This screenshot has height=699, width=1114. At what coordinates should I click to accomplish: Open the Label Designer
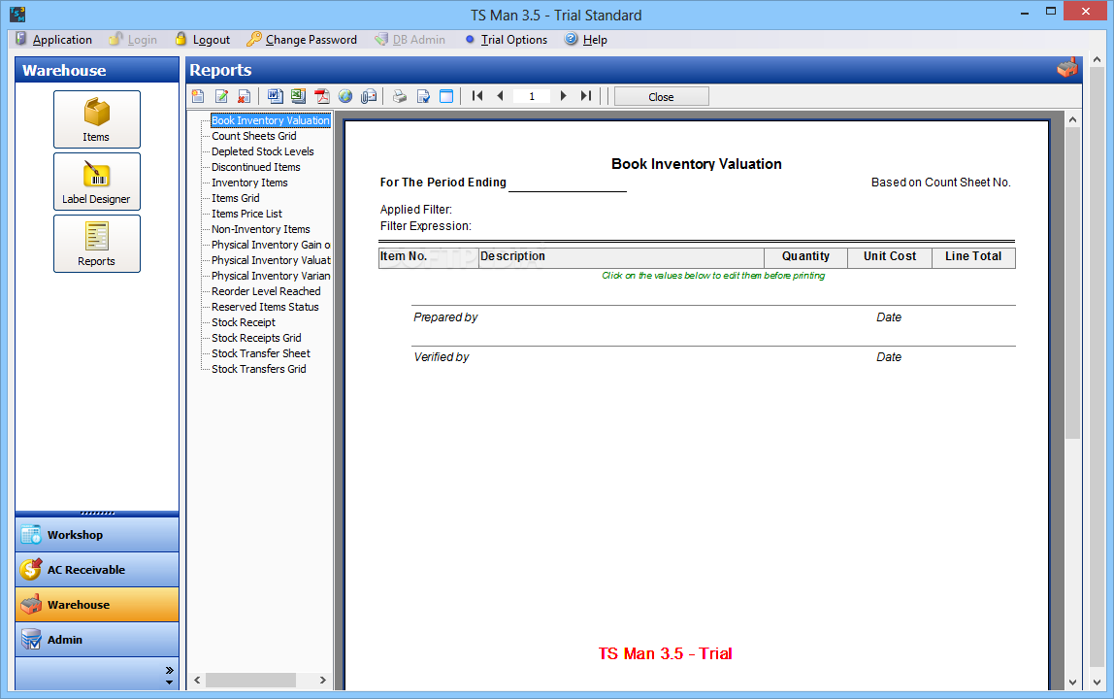point(97,182)
